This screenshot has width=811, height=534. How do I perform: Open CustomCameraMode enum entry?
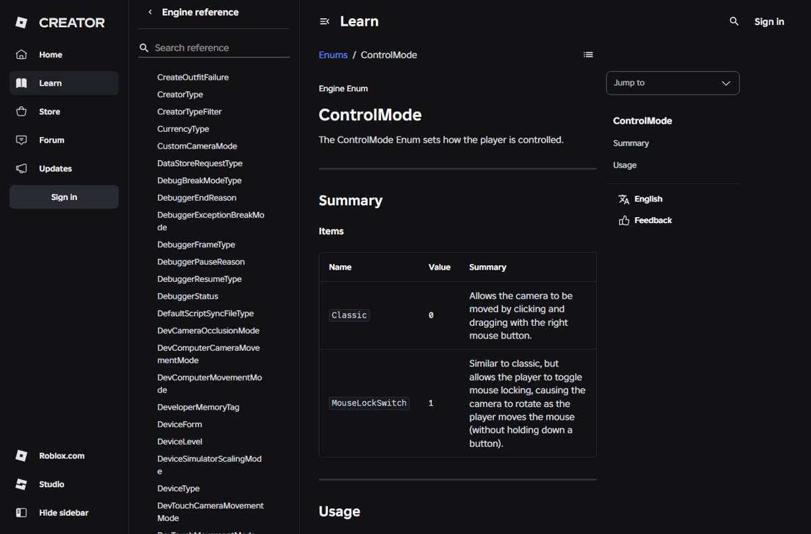click(x=197, y=146)
